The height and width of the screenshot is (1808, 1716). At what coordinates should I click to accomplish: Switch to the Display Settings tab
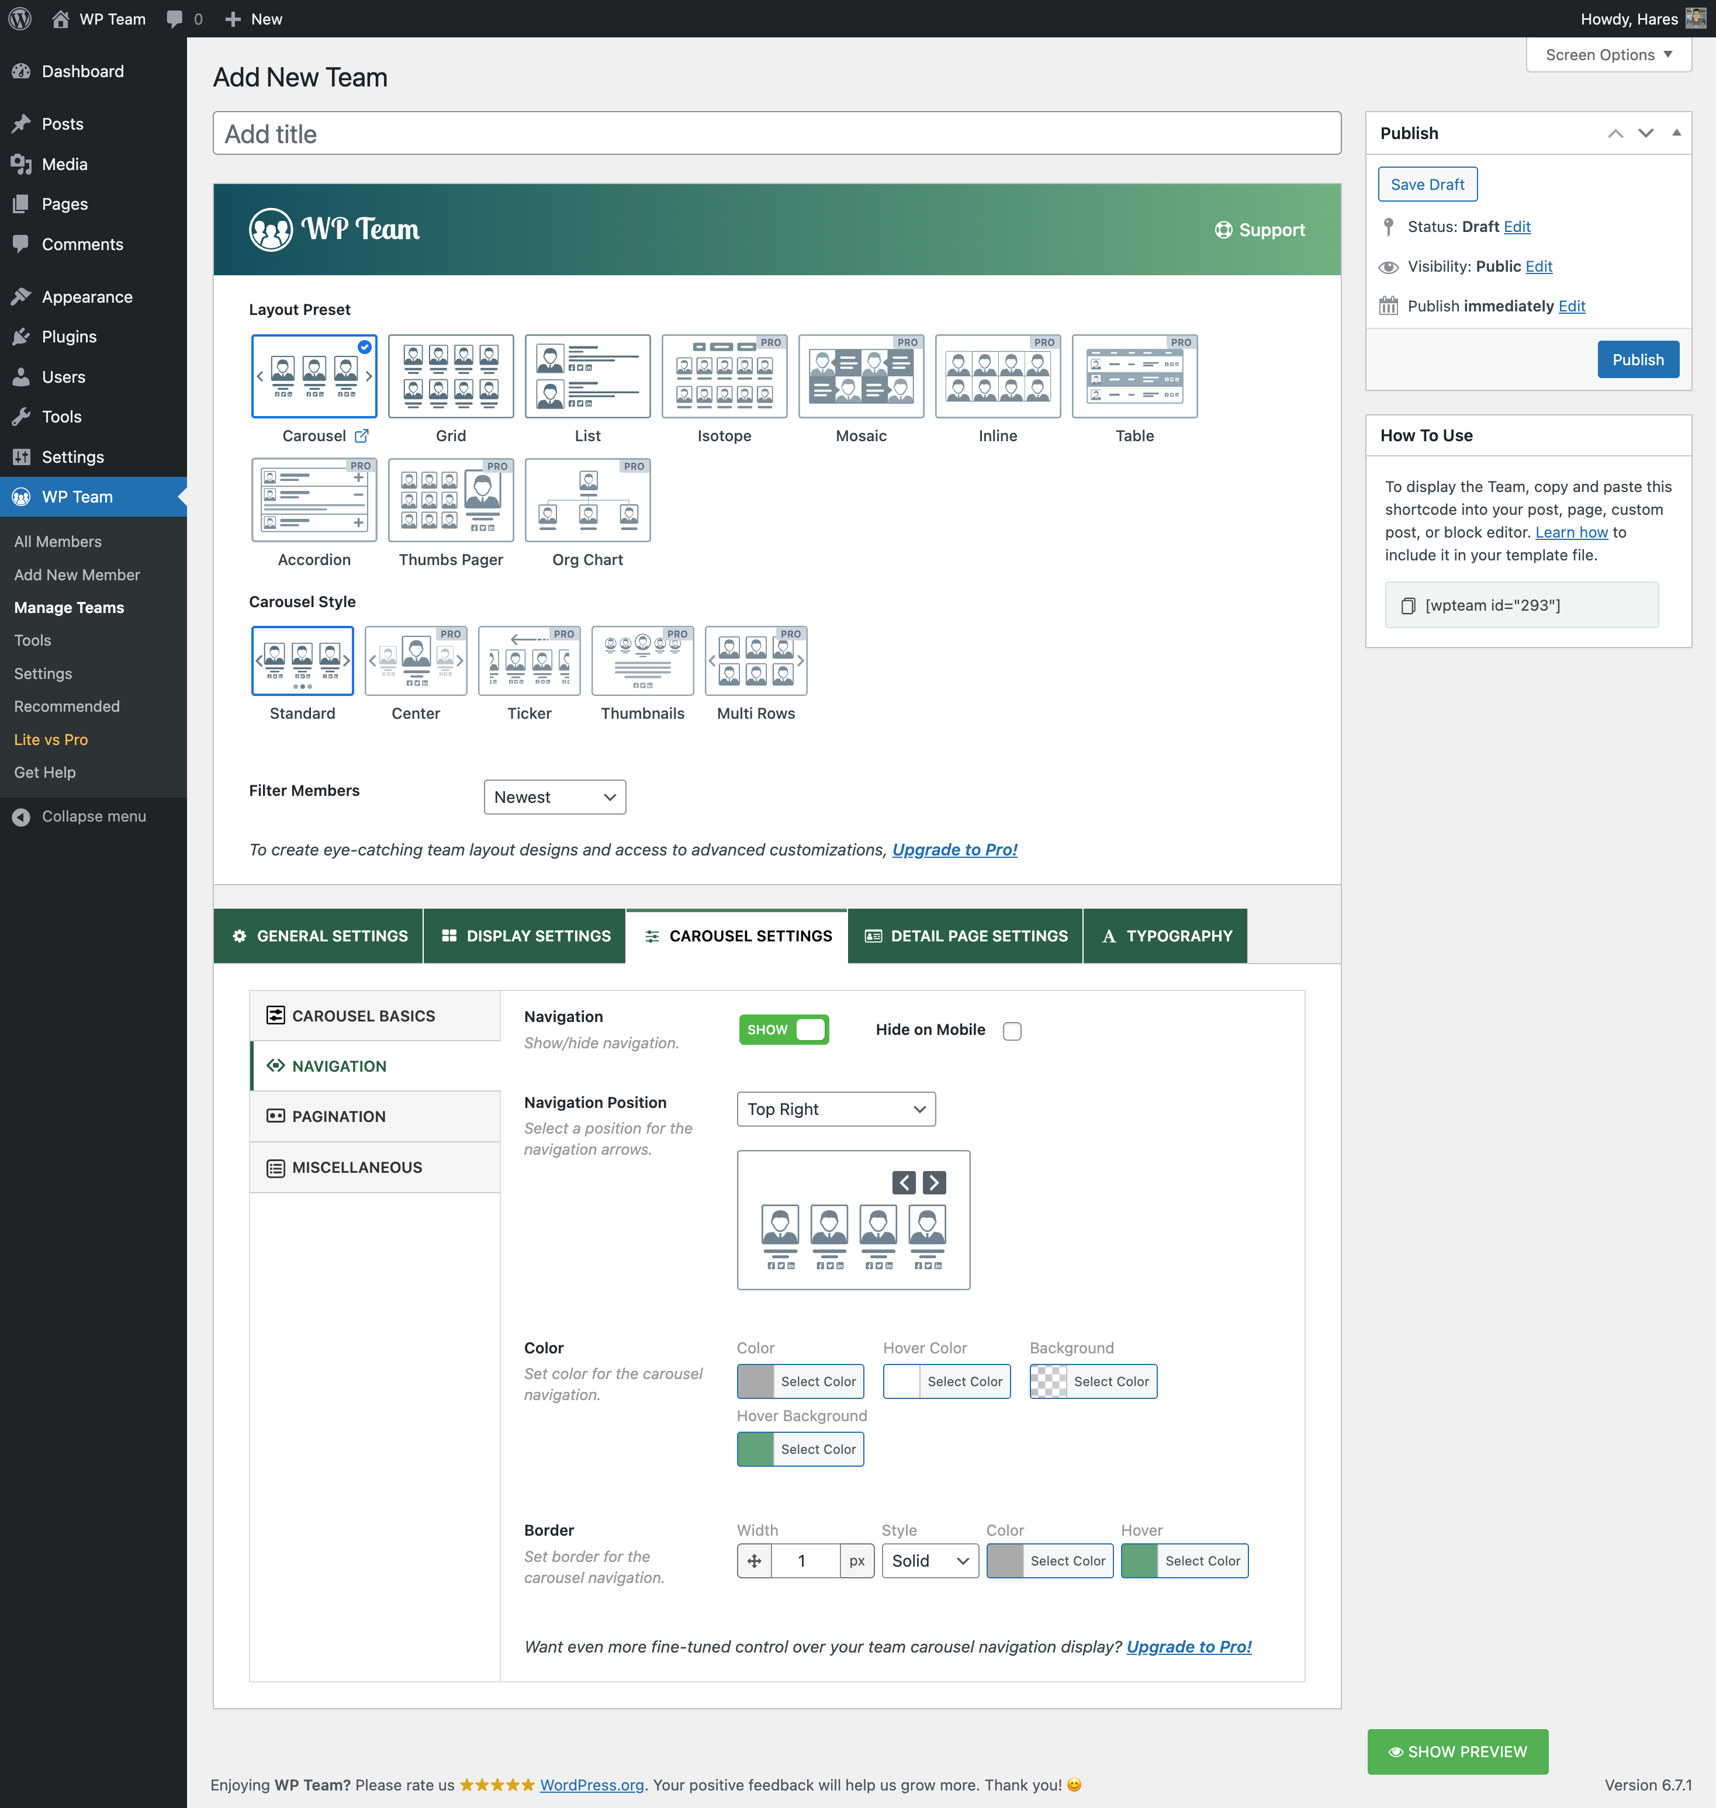pyautogui.click(x=525, y=936)
